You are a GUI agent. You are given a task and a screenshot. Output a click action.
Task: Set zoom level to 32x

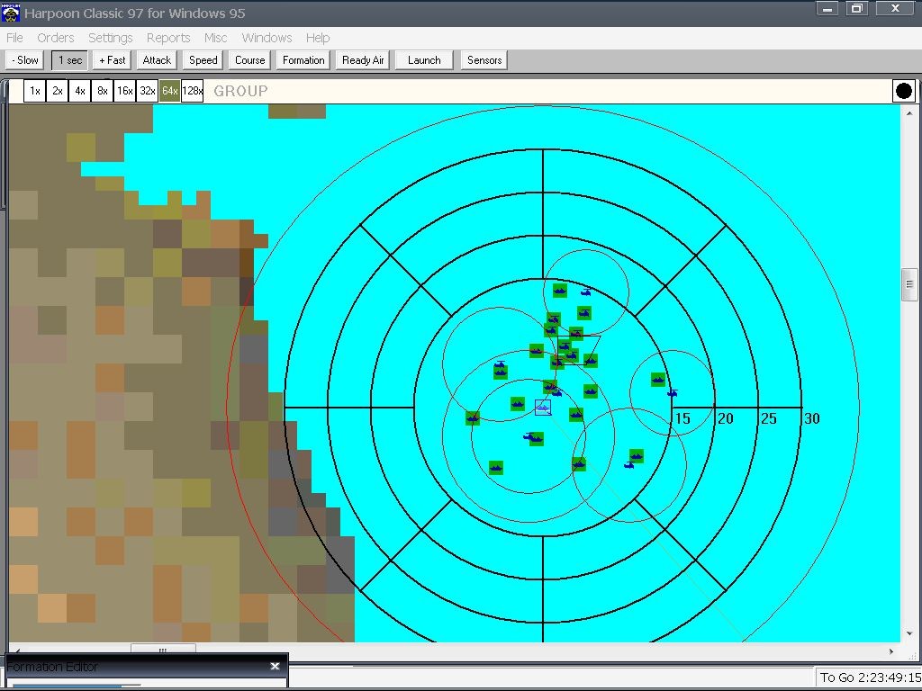point(147,91)
